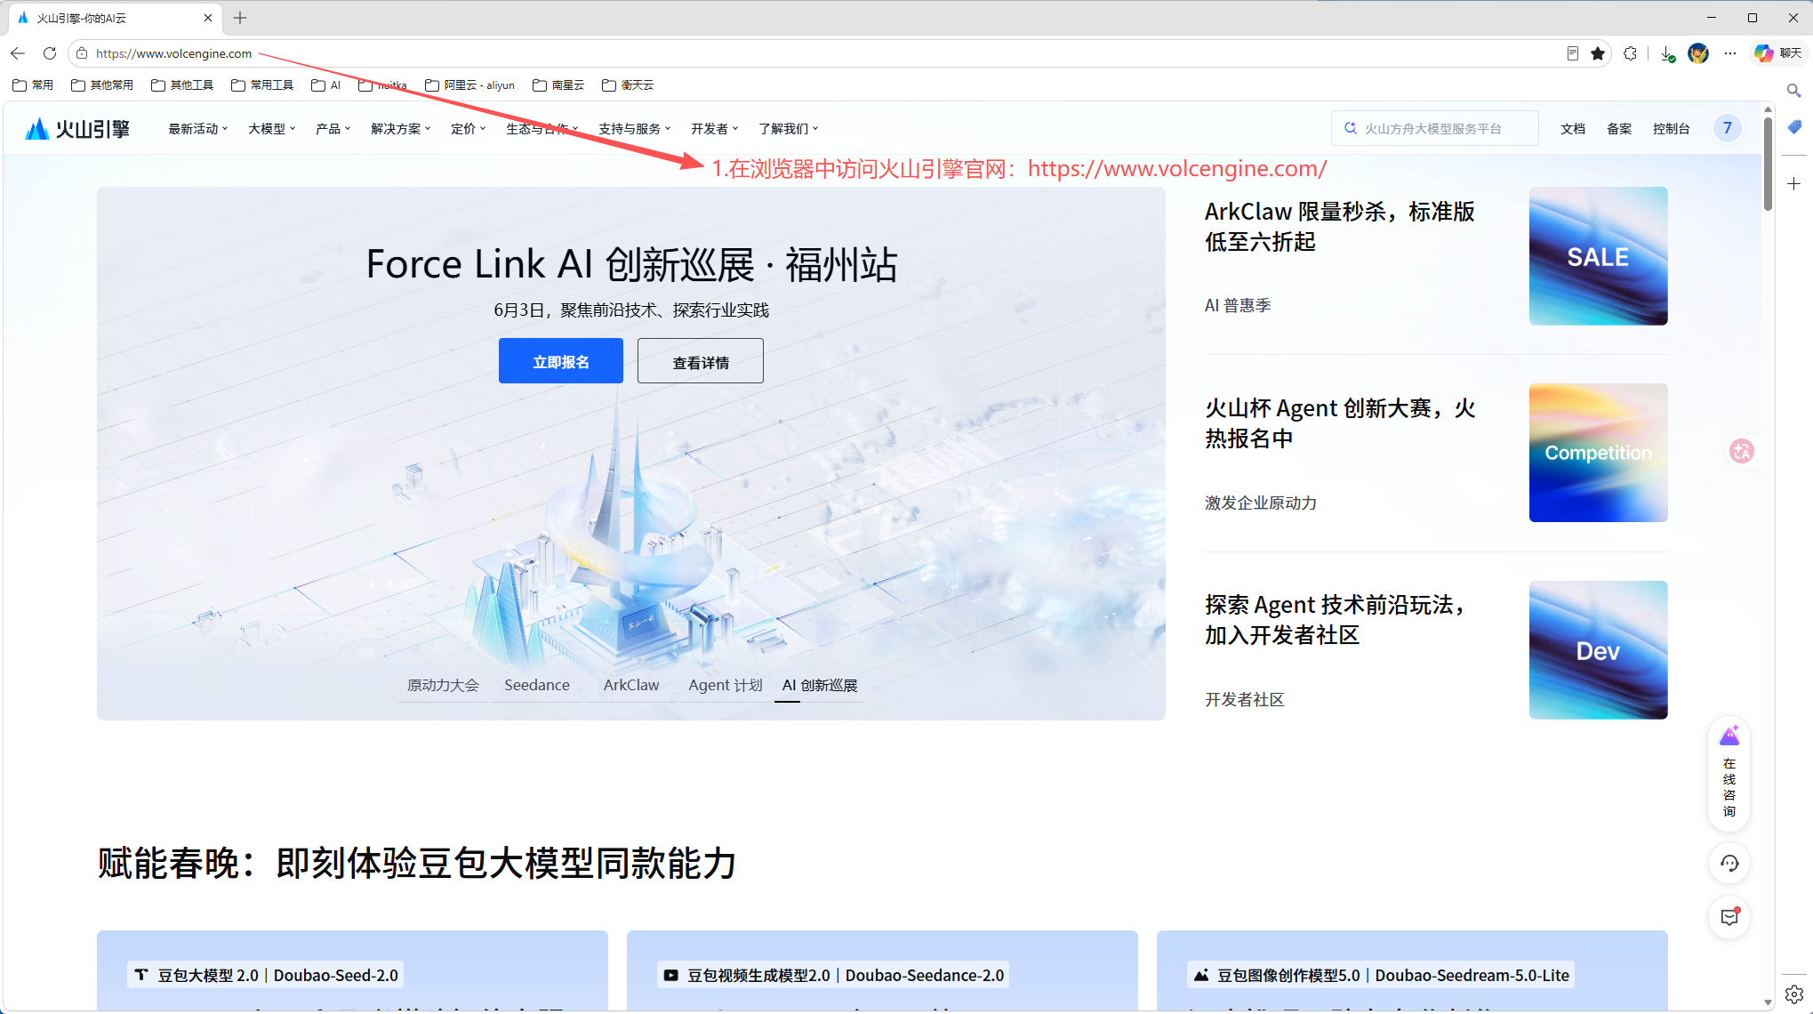Open browser extensions puzzle icon
1813x1014 pixels.
(1630, 53)
